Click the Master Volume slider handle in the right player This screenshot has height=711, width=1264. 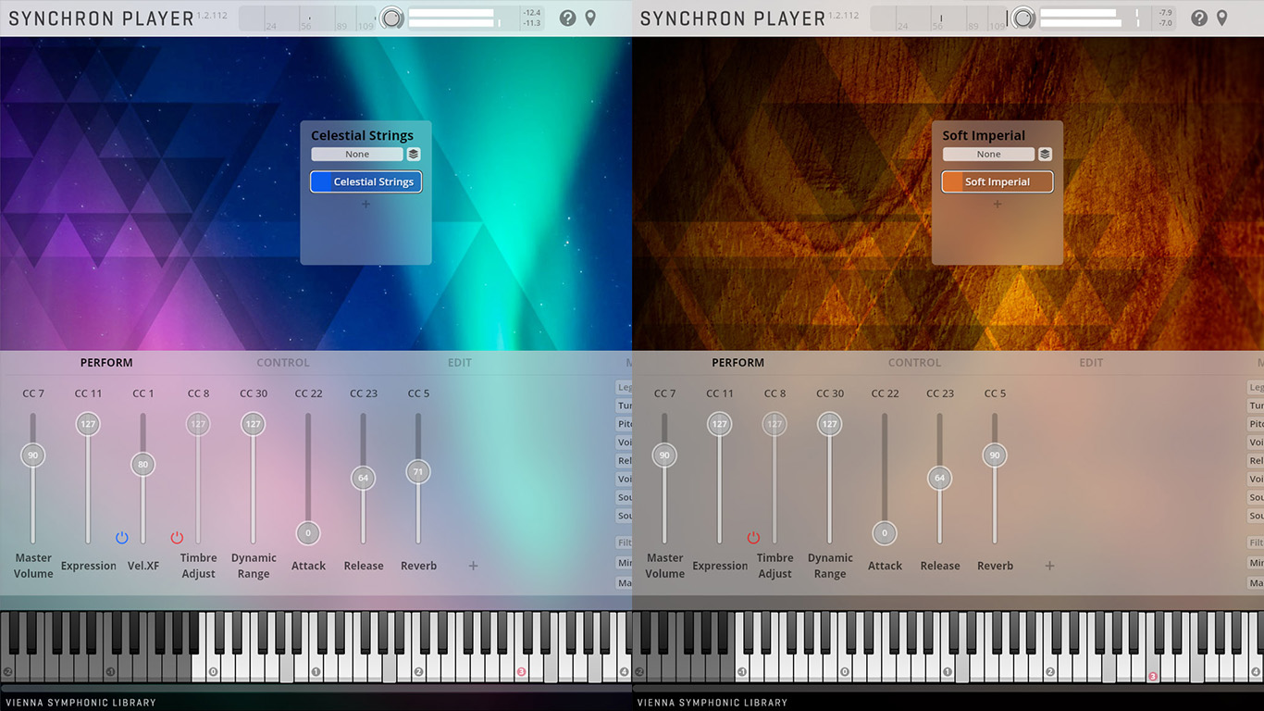[x=664, y=455]
